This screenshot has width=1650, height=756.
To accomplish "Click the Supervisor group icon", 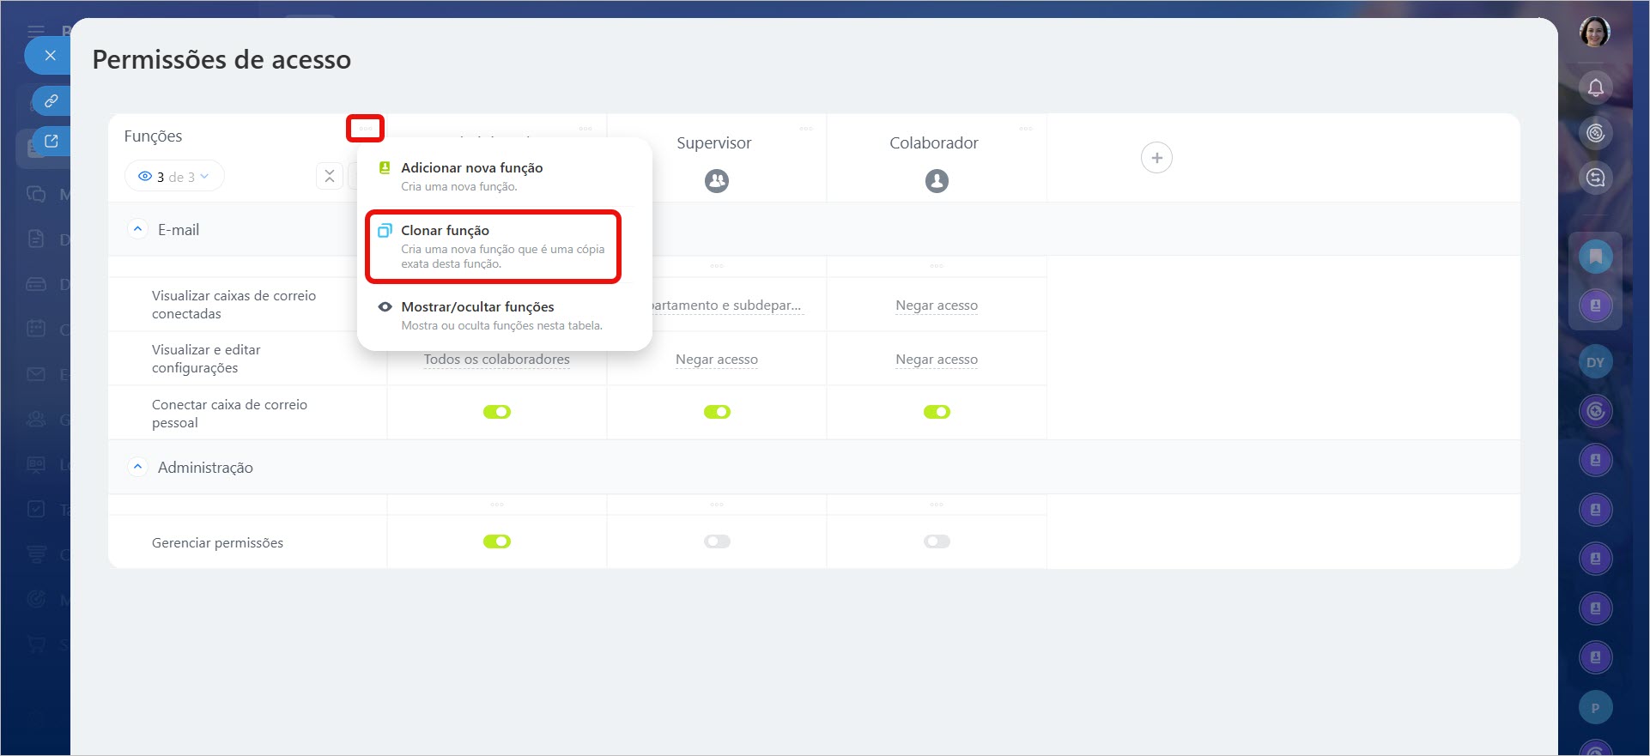I will 716,181.
